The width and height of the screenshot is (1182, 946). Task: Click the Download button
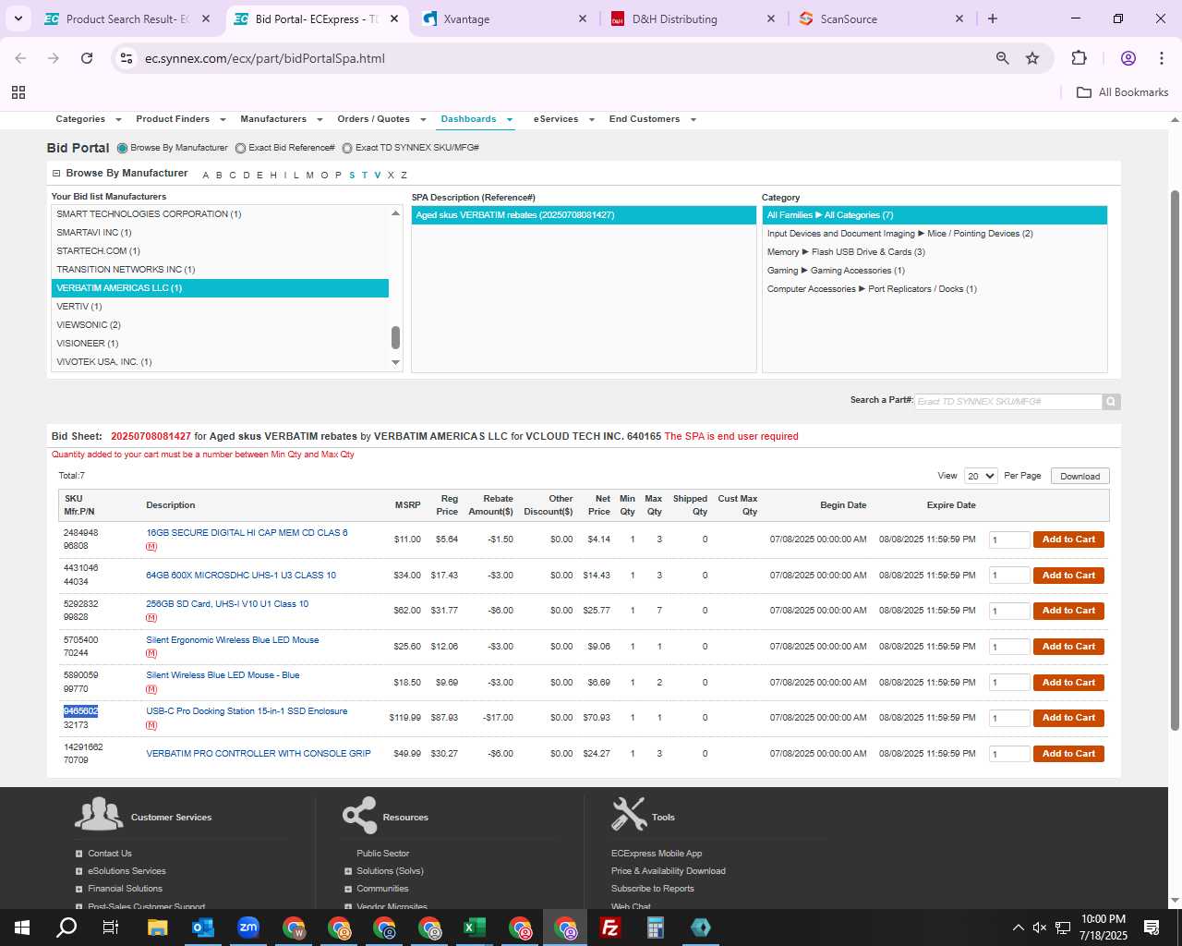click(1079, 476)
